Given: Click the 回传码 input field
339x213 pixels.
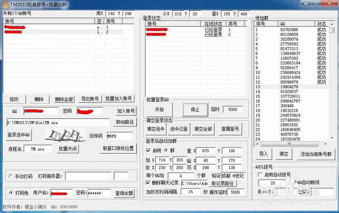Looking at the screenshot, I should pyautogui.click(x=120, y=136).
